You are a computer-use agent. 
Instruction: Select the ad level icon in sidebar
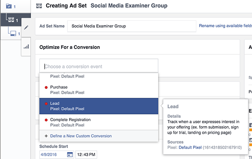point(13,33)
